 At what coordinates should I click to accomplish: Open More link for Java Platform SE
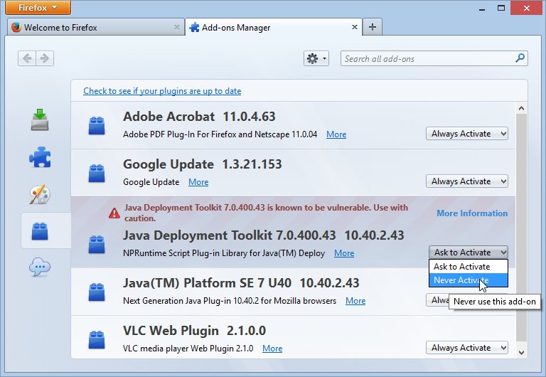[x=355, y=301]
